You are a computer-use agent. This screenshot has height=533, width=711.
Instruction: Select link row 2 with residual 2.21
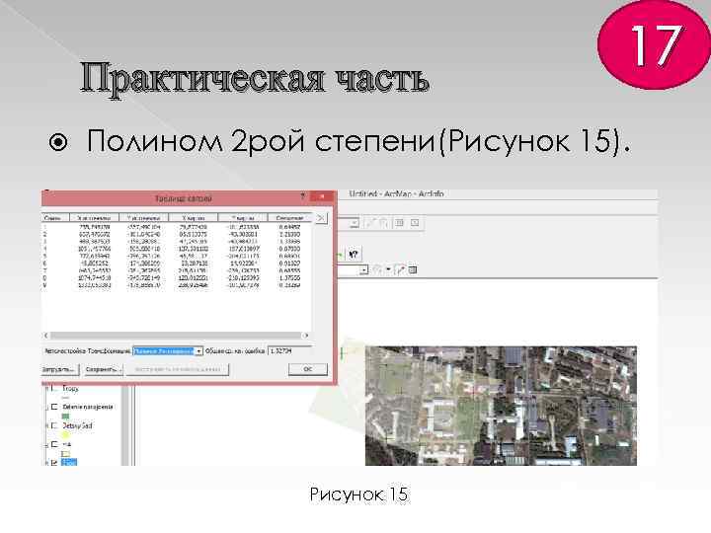click(176, 234)
